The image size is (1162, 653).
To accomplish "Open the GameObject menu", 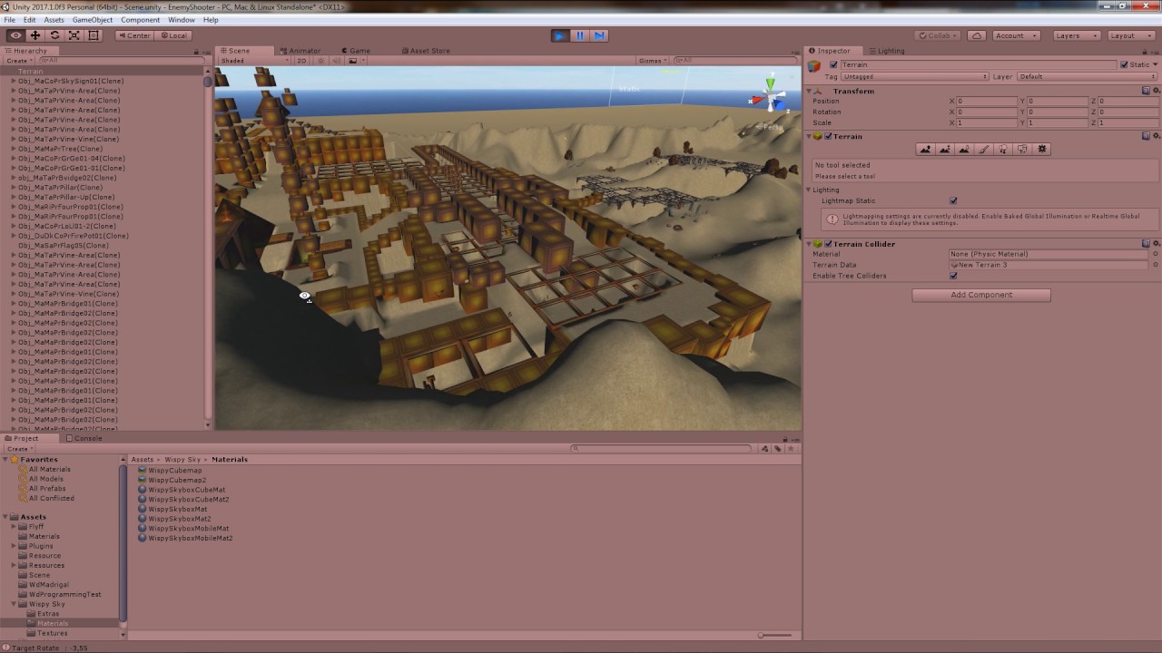I will [93, 20].
